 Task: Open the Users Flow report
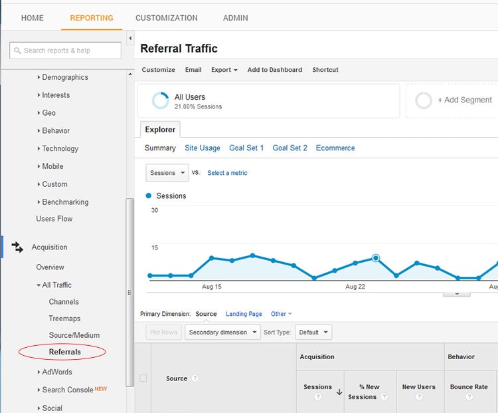(x=54, y=219)
